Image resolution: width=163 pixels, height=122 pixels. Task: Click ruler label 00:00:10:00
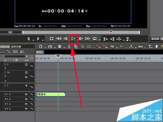point(93,59)
